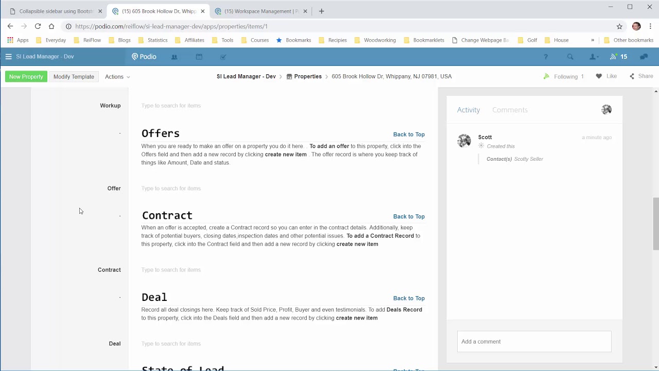Click the Following feed icon

pos(546,76)
